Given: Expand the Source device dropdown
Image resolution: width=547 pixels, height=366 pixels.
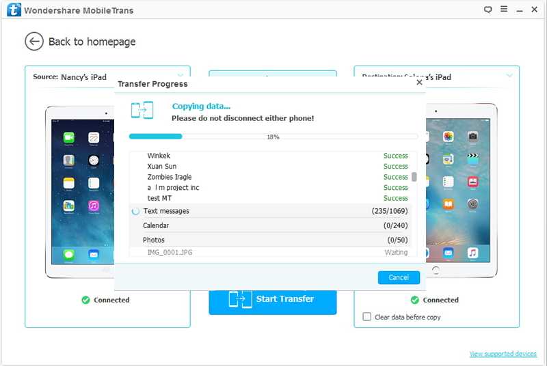Looking at the screenshot, I should [x=181, y=75].
